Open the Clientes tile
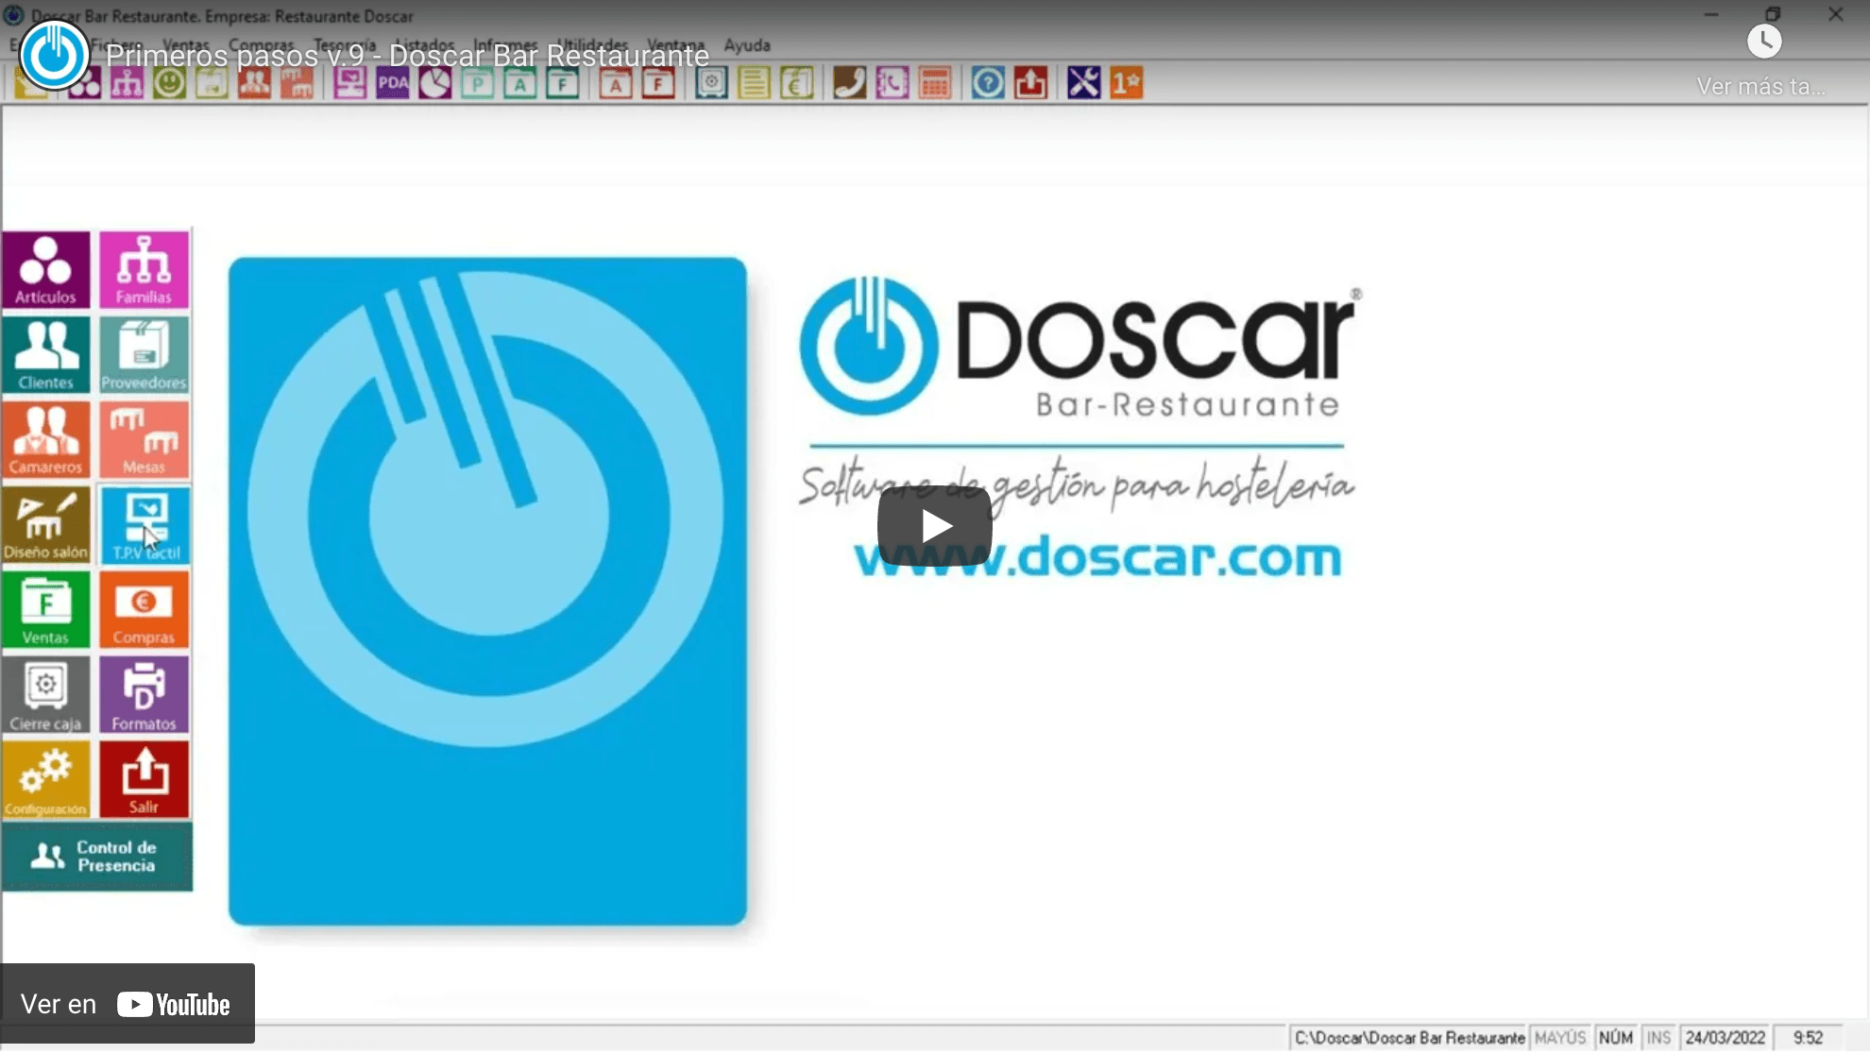This screenshot has height=1053, width=1870. point(45,355)
